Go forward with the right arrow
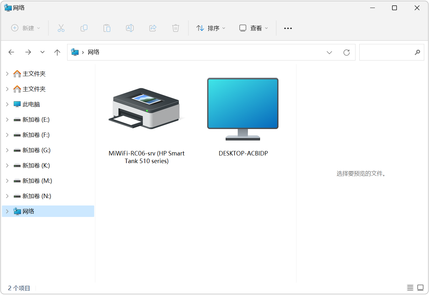Viewport: 429px width, 295px height. 28,52
